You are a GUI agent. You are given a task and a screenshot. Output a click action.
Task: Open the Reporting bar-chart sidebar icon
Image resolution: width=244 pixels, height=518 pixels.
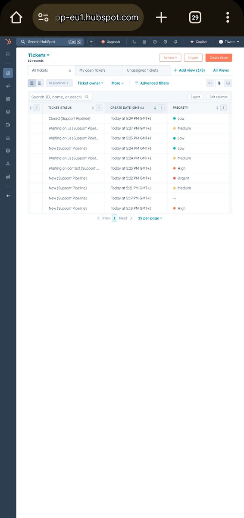click(8, 177)
